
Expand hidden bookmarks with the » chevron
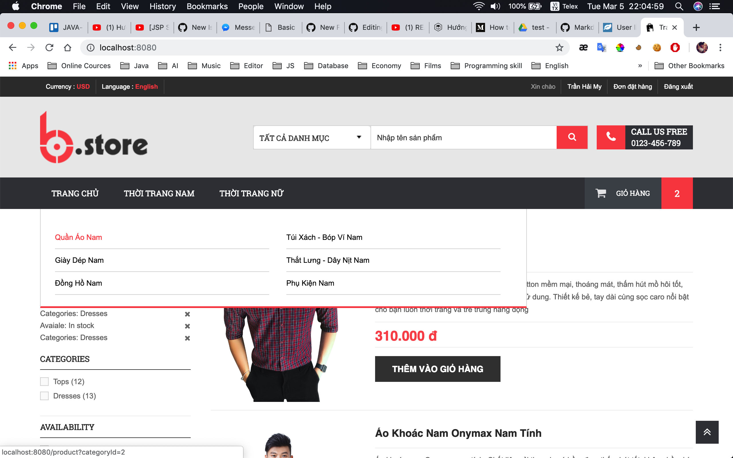pyautogui.click(x=640, y=66)
